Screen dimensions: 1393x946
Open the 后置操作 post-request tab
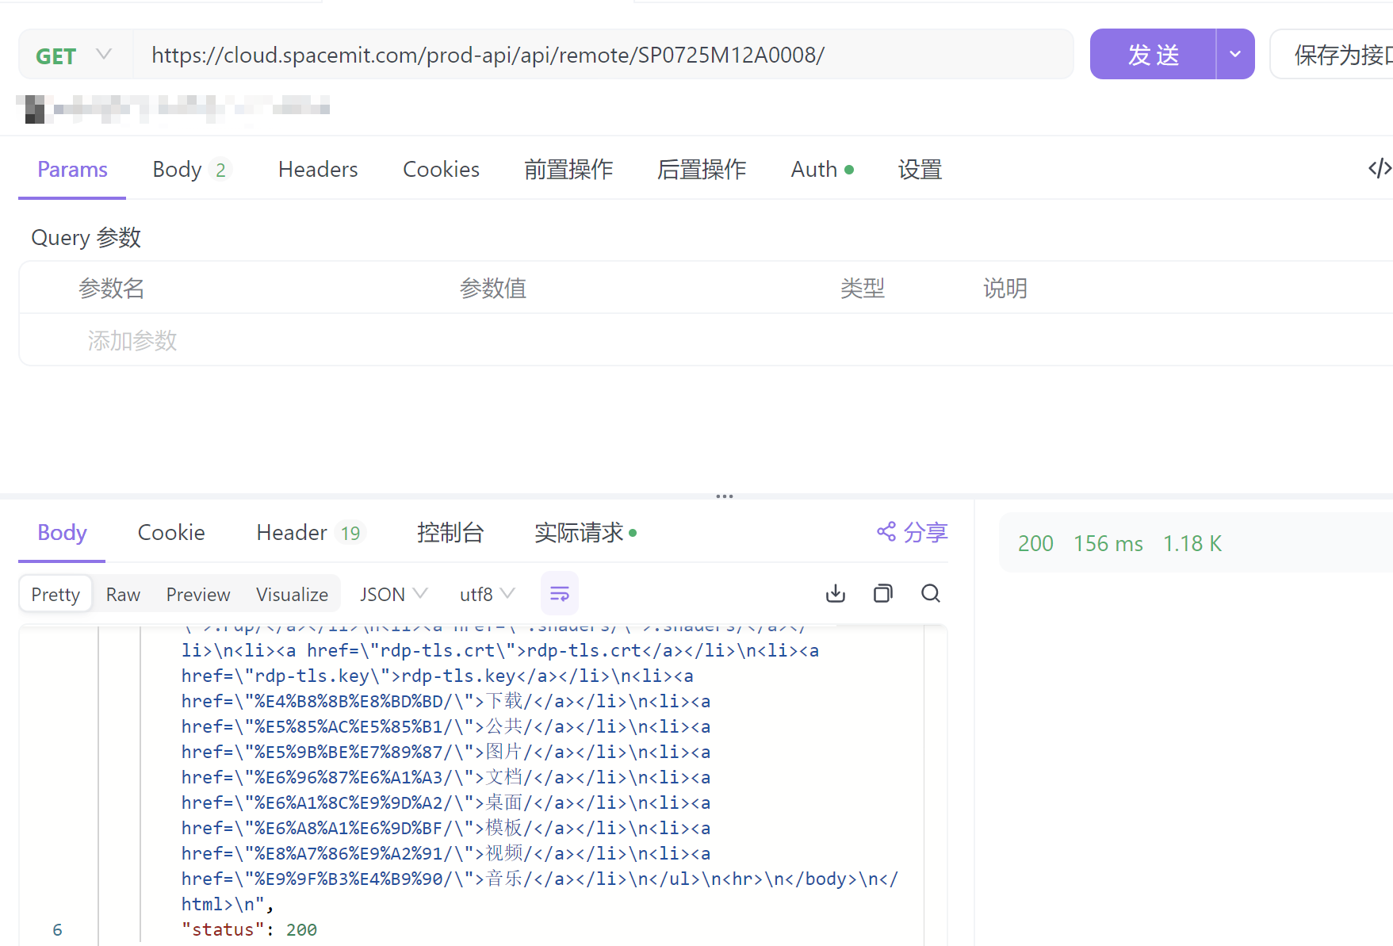(x=702, y=170)
